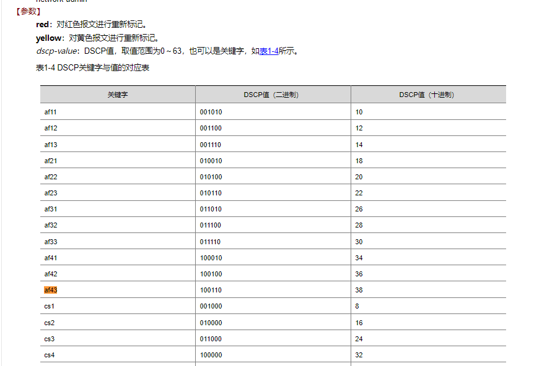547x366 pixels.
Task: Click the 关键字 column header
Action: click(x=118, y=95)
